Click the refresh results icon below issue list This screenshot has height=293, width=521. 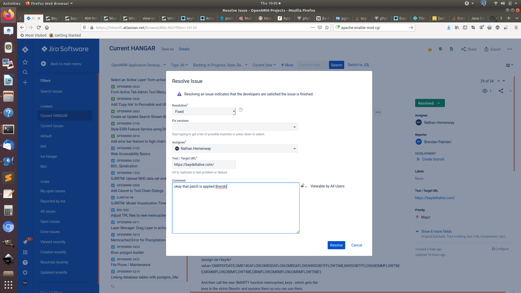point(113,286)
